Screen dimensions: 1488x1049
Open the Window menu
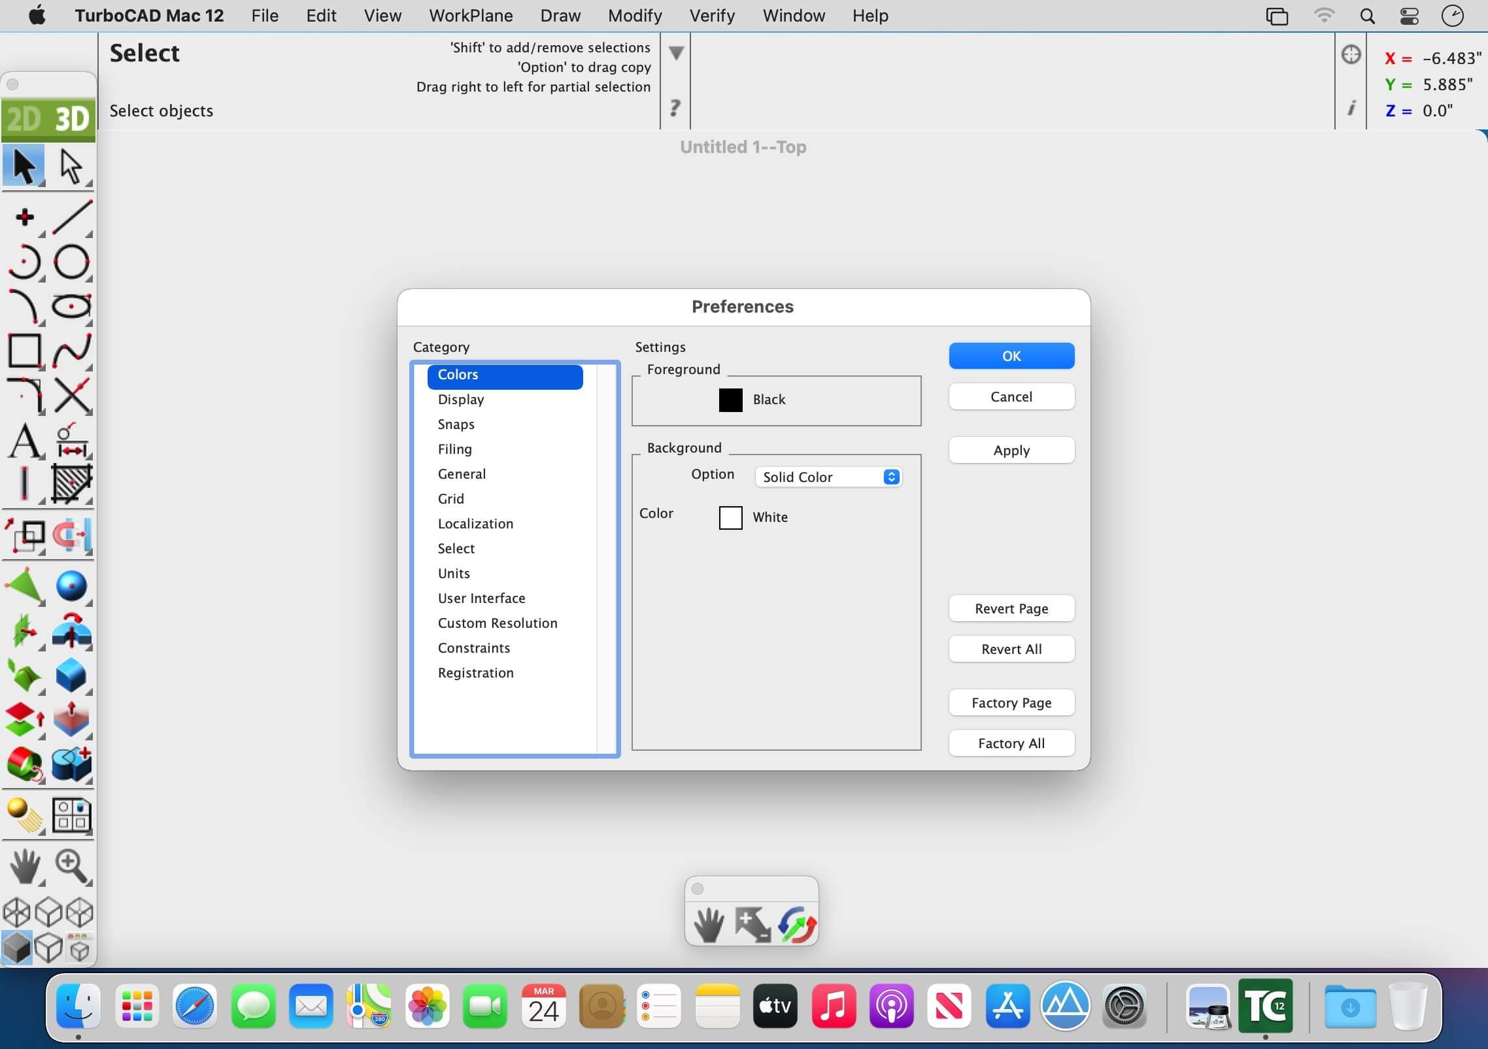[794, 16]
